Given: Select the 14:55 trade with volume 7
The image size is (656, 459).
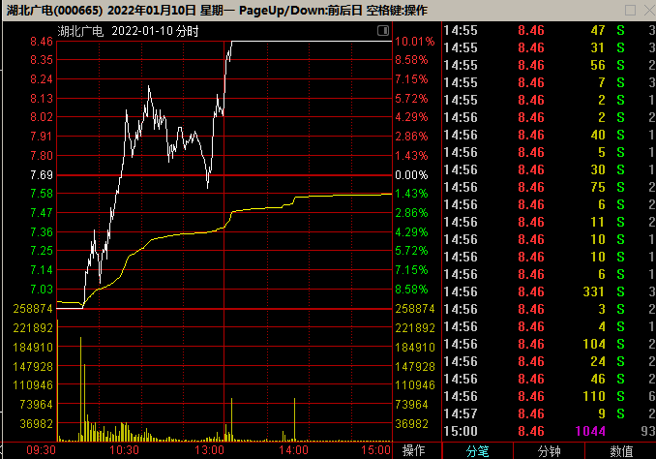Looking at the screenshot, I should [549, 82].
